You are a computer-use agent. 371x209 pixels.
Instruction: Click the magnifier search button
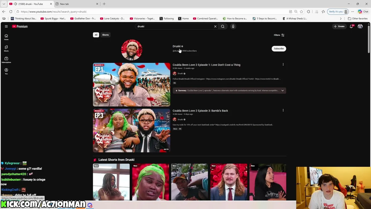223,26
